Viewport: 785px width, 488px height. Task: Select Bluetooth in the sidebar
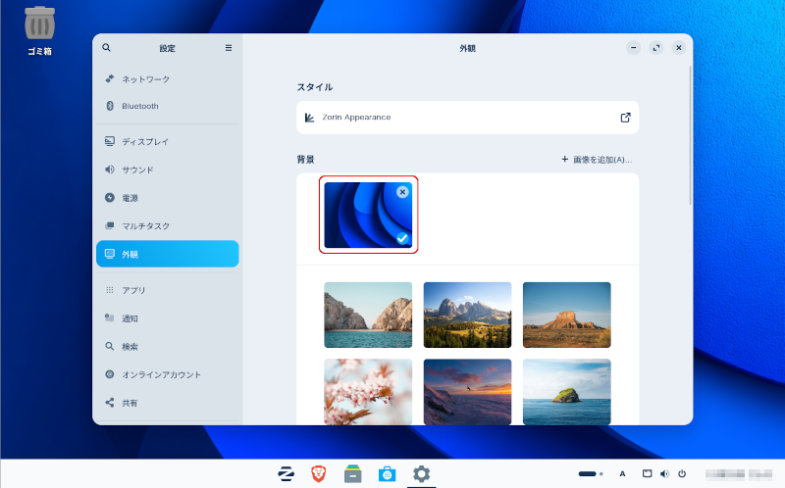point(167,106)
